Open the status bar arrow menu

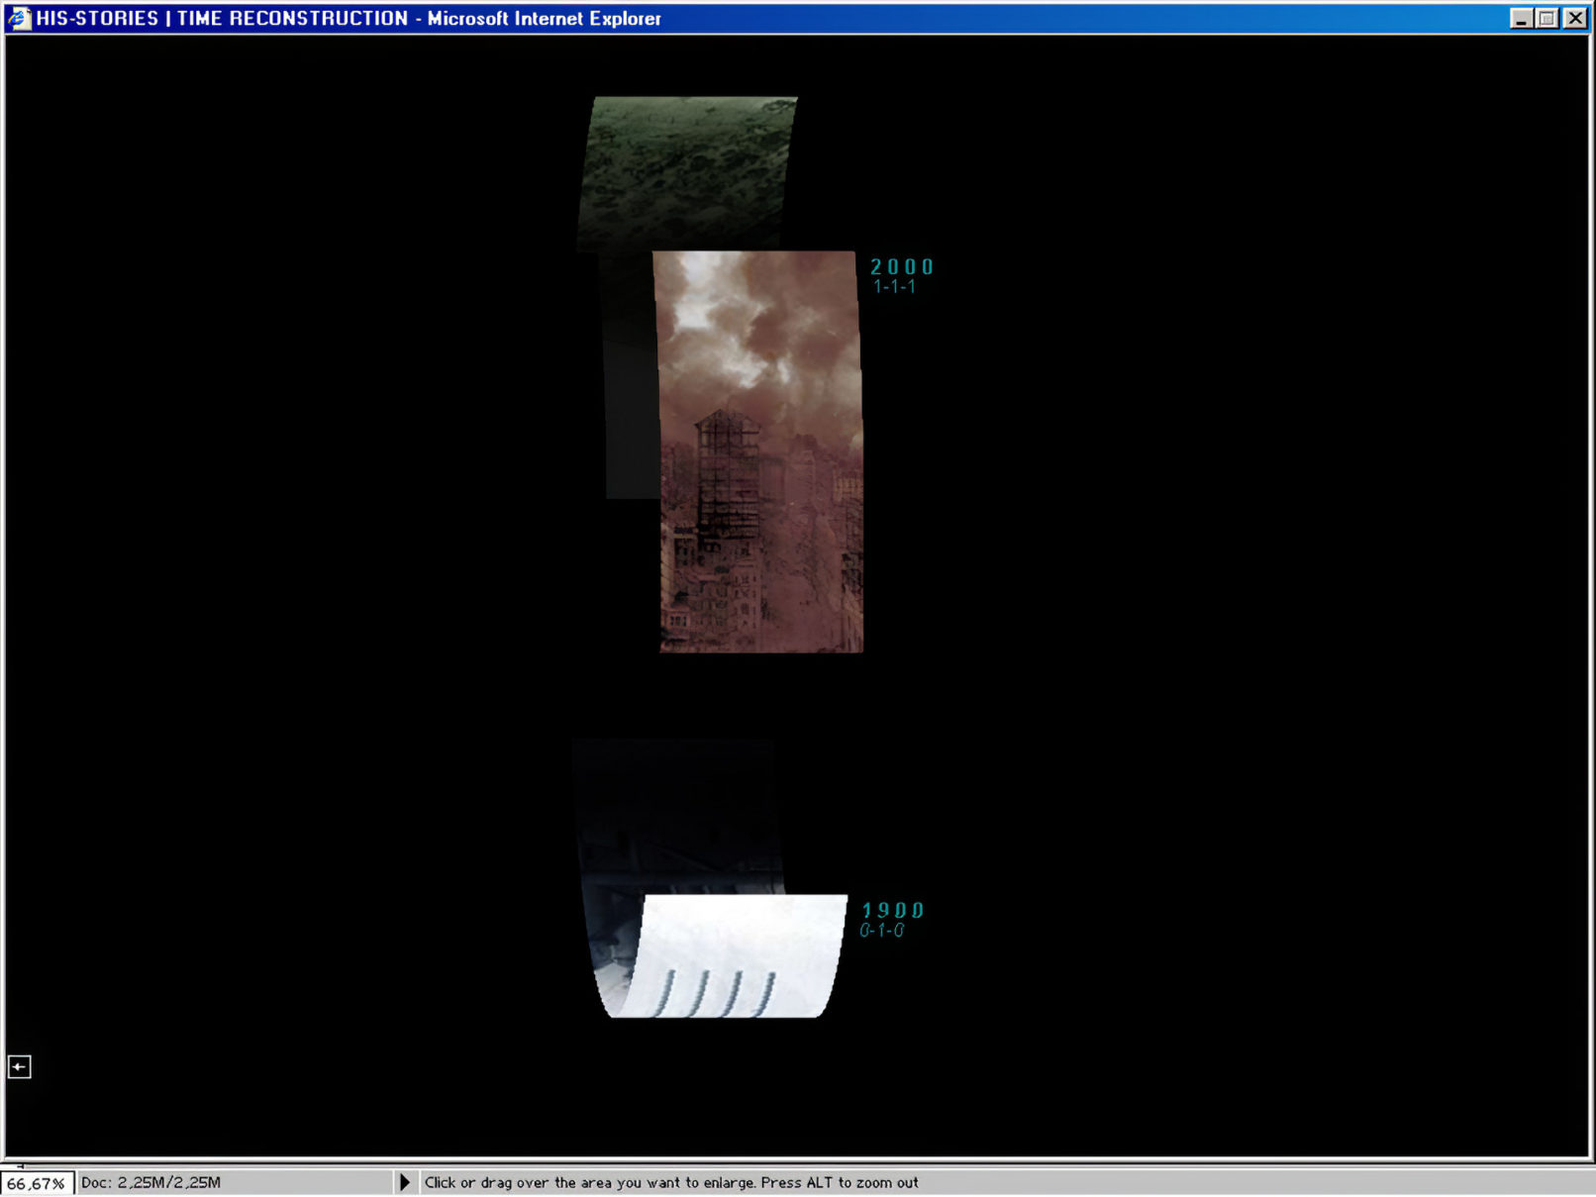coord(404,1182)
